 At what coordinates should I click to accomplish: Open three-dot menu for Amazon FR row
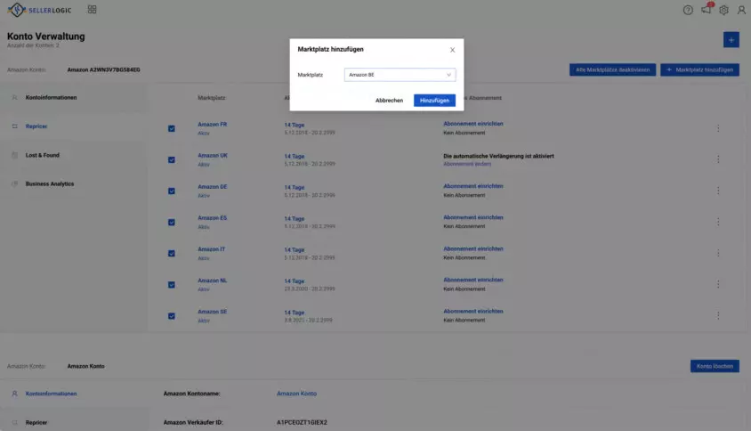tap(718, 128)
